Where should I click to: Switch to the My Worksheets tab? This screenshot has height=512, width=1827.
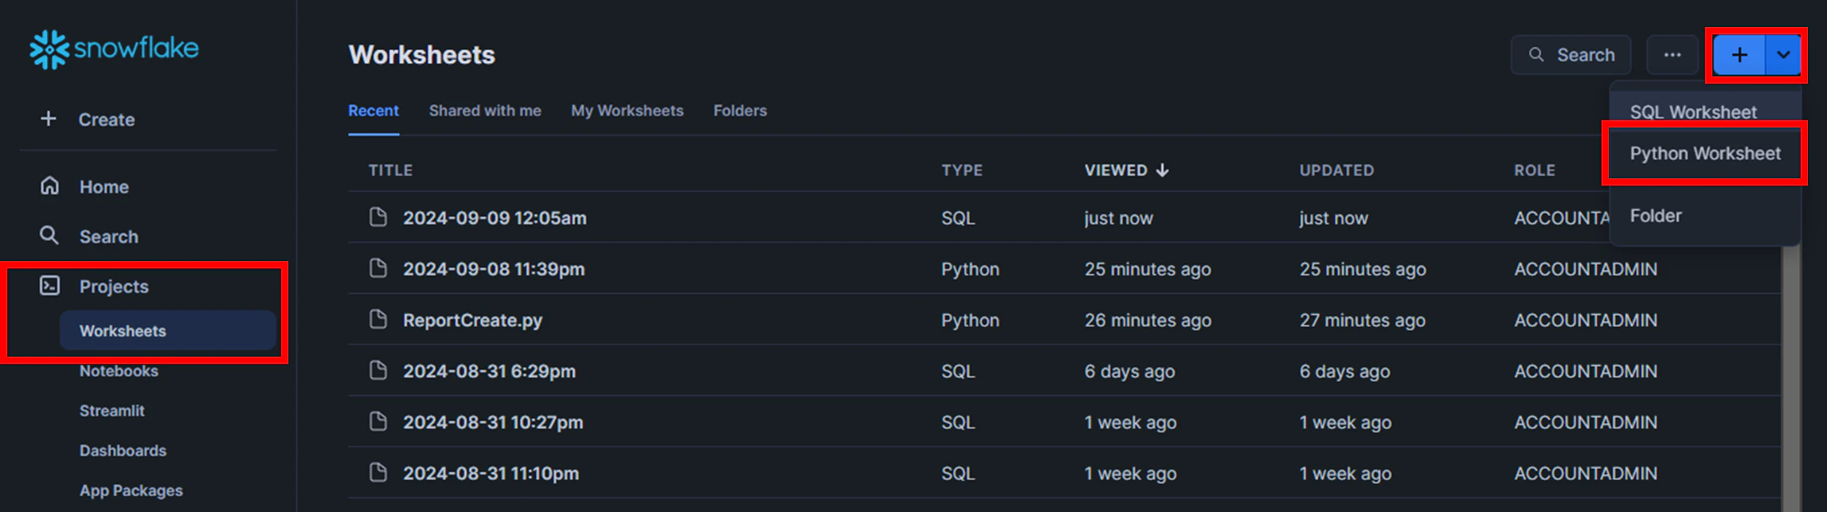tap(627, 111)
